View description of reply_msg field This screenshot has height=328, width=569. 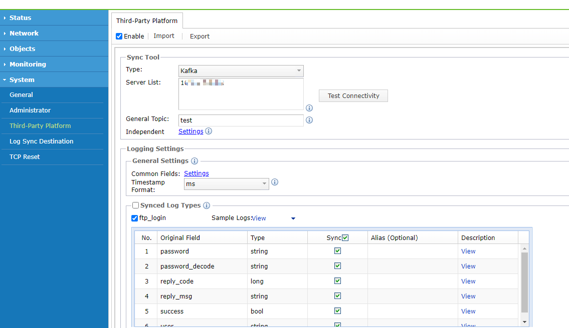[x=468, y=296]
